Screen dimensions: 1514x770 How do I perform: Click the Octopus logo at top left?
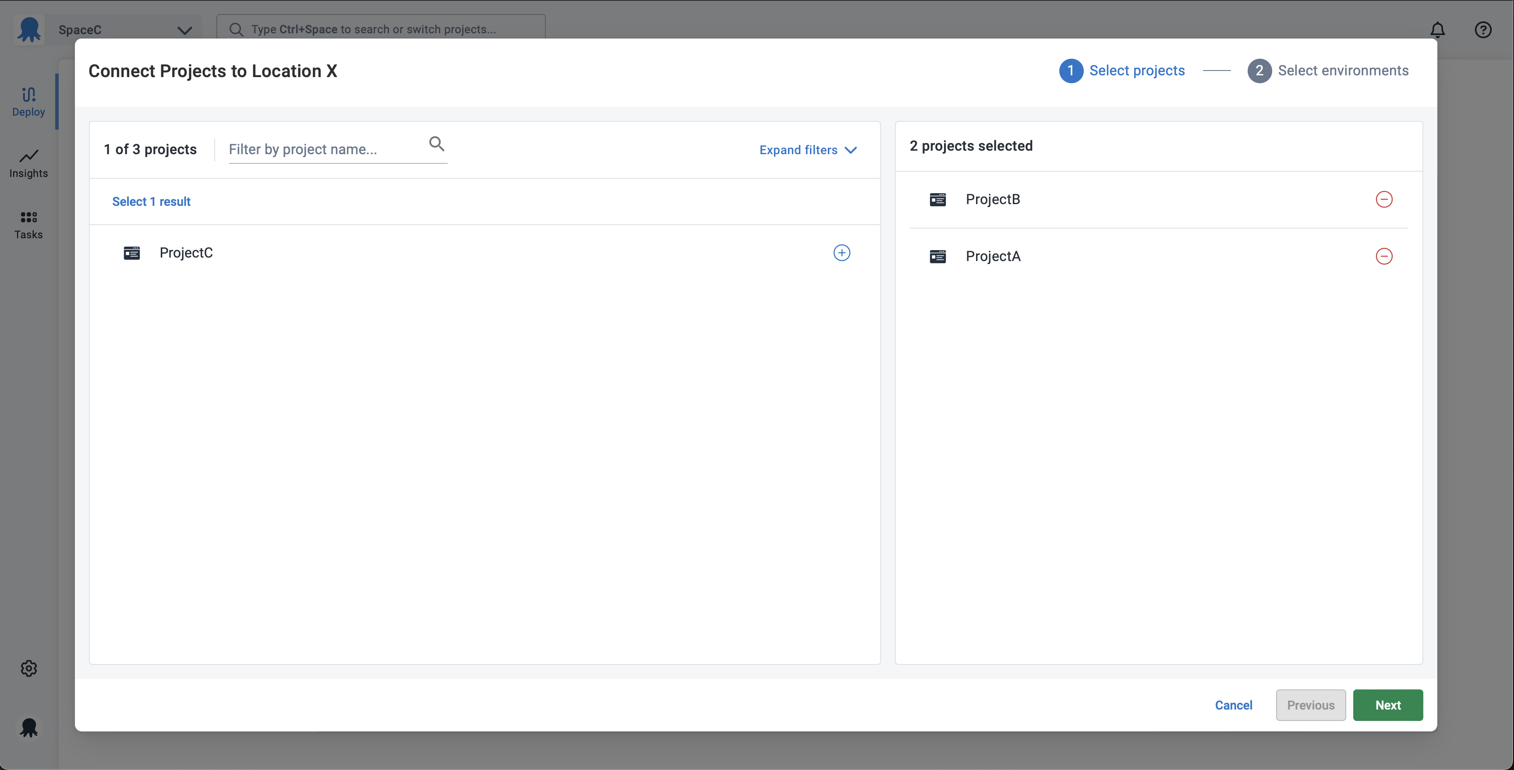coord(28,29)
